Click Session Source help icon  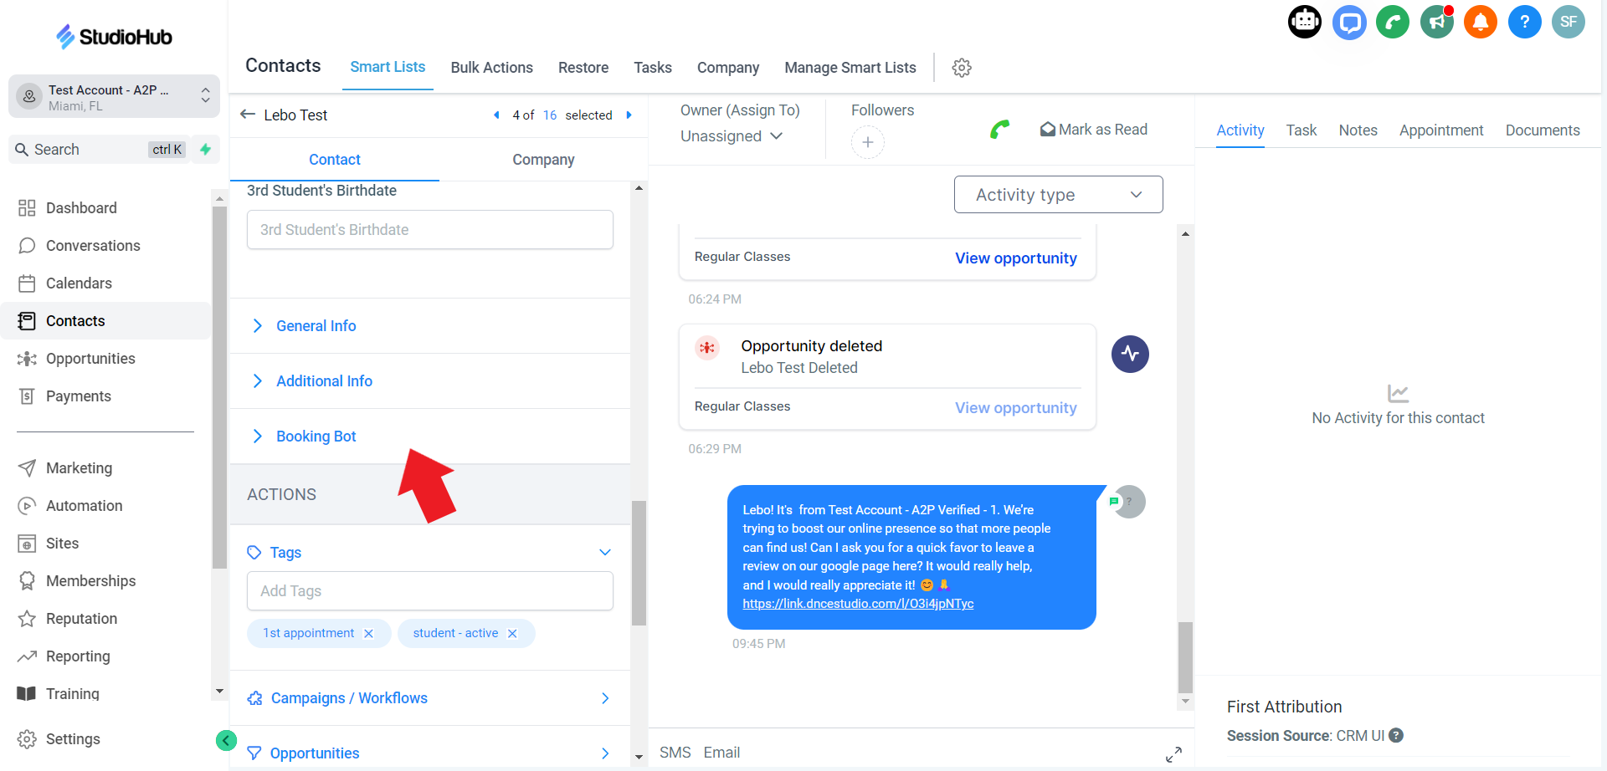(x=1396, y=735)
